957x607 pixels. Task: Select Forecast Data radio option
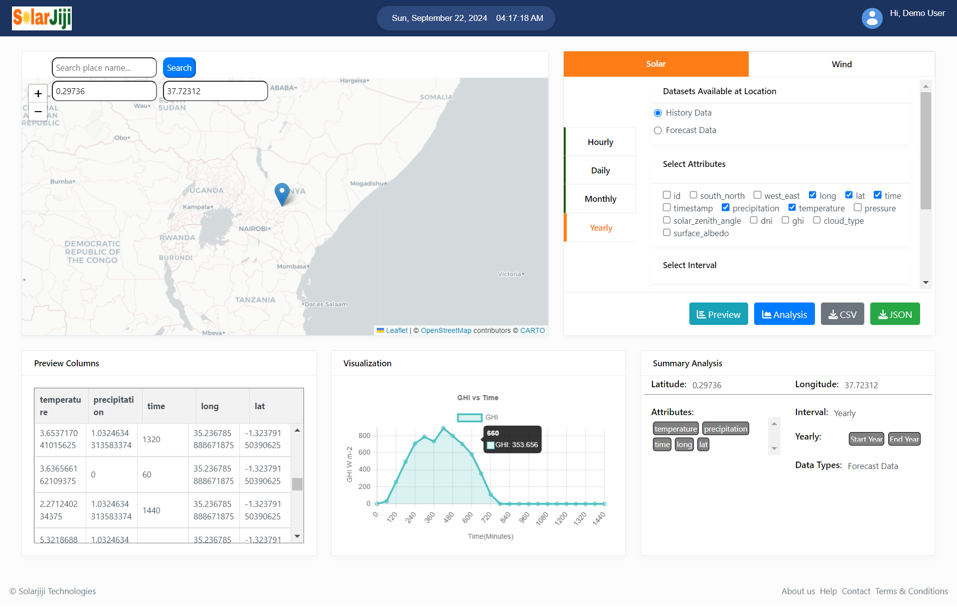click(658, 131)
